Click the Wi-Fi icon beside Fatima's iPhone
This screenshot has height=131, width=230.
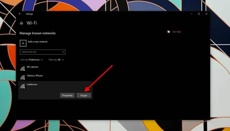23,77
